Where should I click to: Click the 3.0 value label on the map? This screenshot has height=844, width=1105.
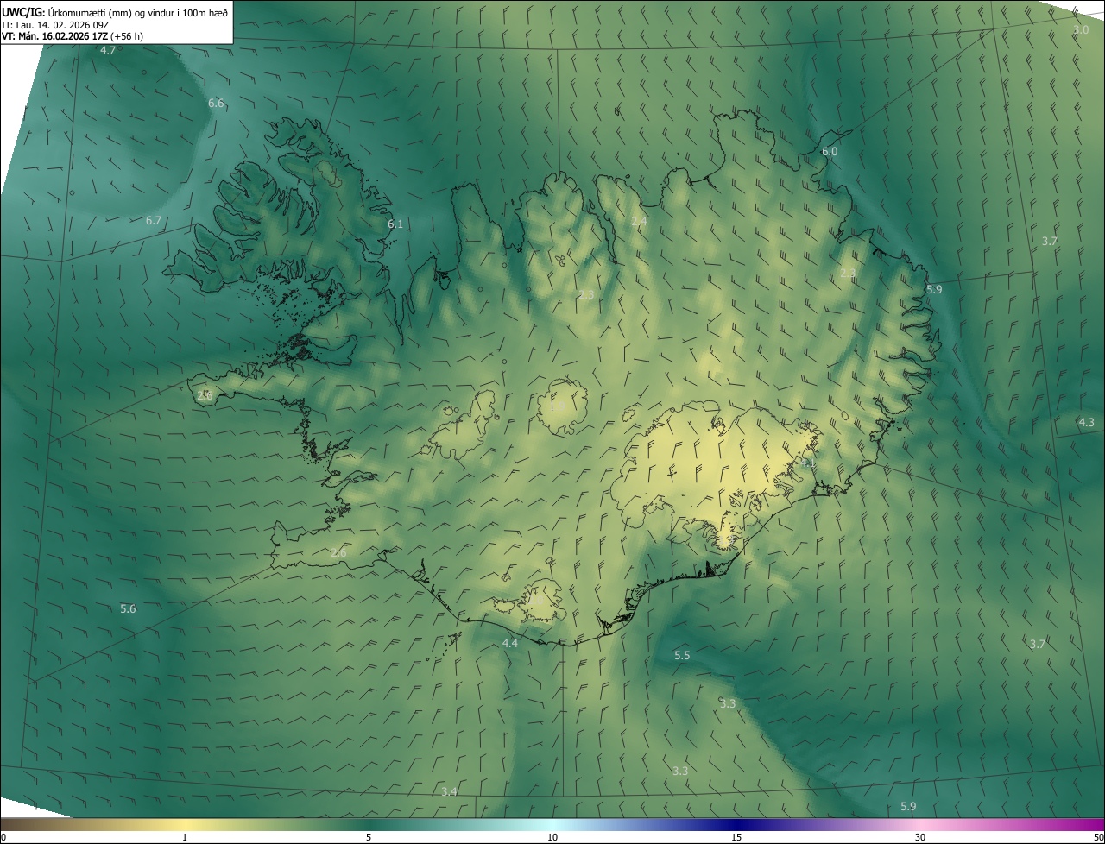[1081, 29]
